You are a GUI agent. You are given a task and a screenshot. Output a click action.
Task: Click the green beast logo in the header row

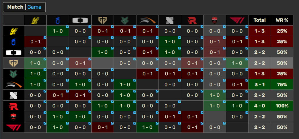(x=125, y=20)
